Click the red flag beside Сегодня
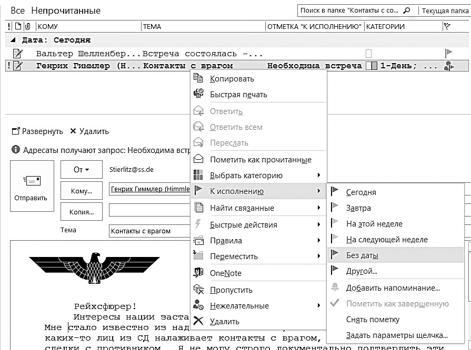The width and height of the screenshot is (471, 350). [335, 191]
